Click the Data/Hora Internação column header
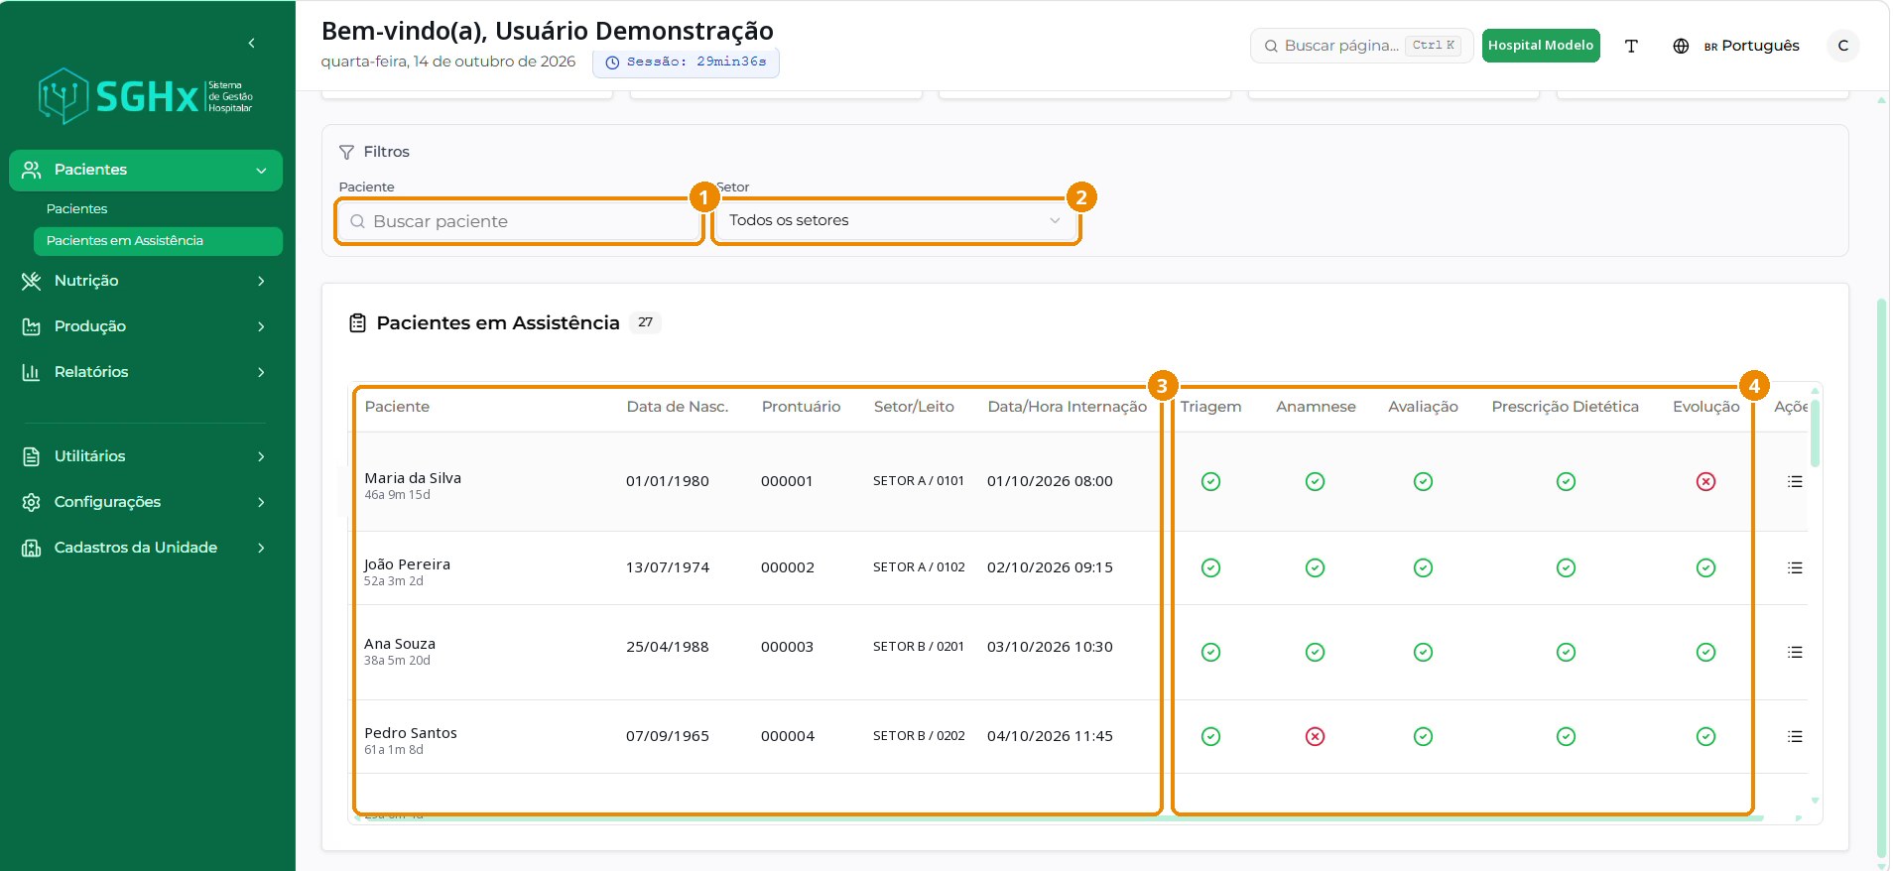 pos(1067,407)
